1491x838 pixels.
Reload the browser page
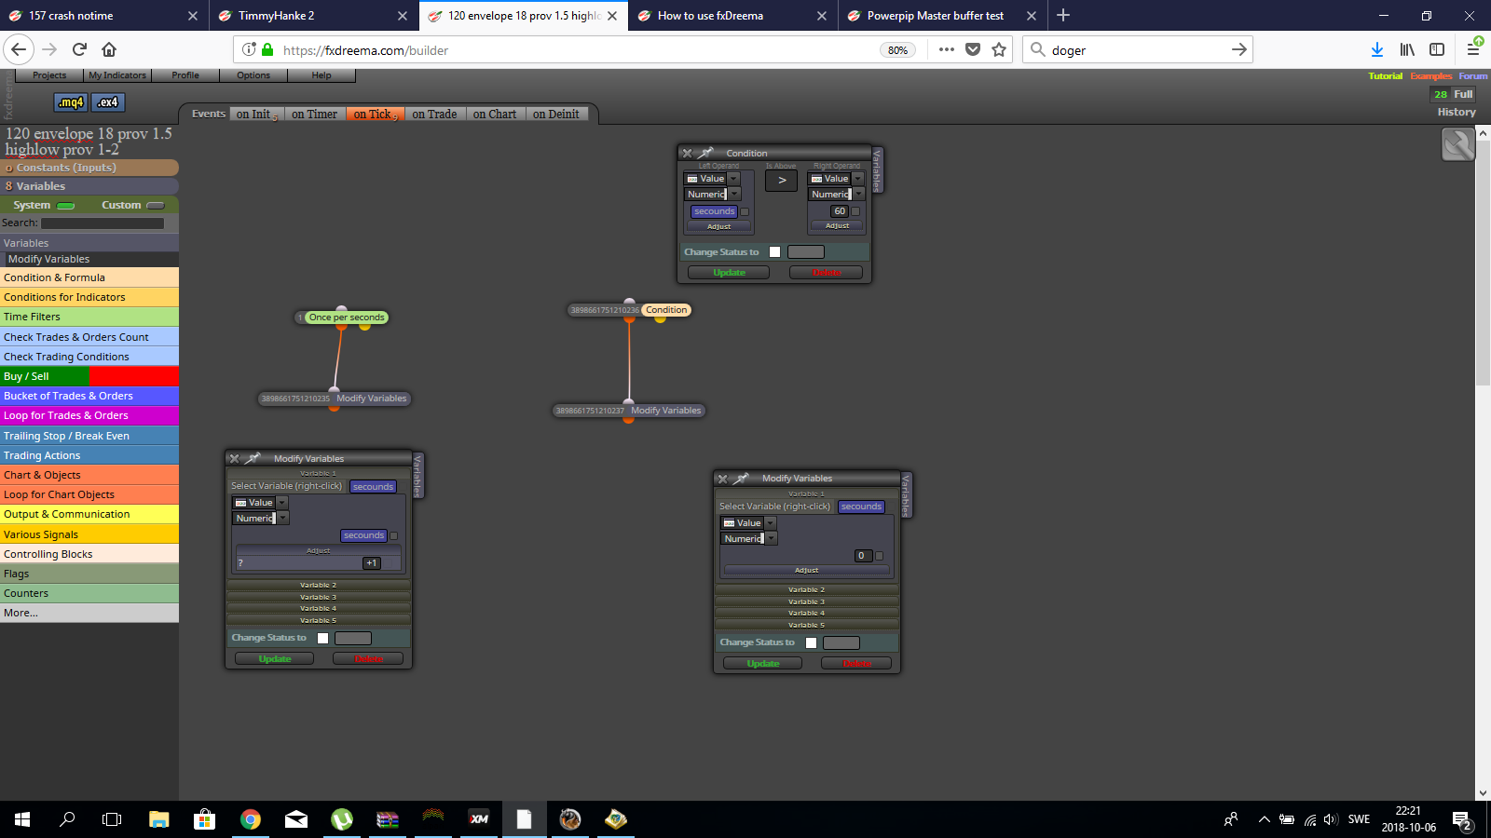79,49
